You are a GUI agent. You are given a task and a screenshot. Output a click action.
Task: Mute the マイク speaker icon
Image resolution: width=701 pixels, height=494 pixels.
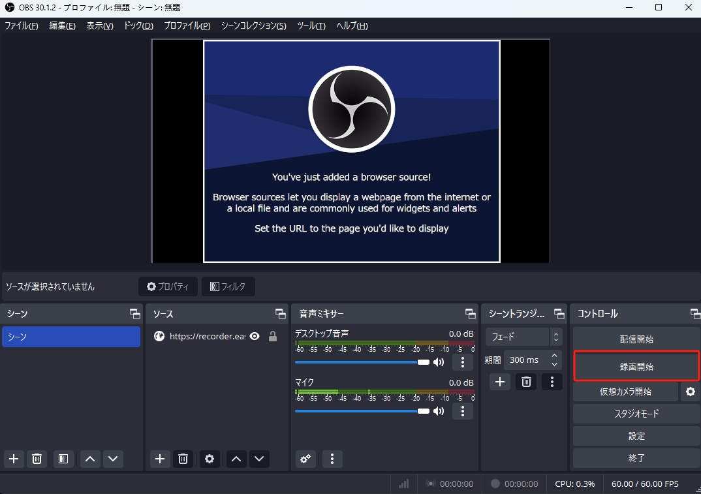coord(439,411)
